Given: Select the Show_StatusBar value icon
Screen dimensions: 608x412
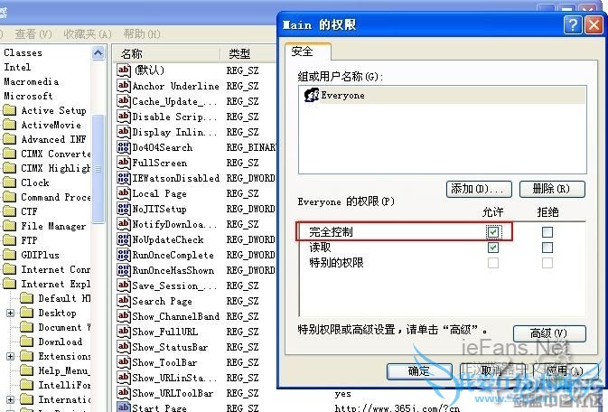Looking at the screenshot, I should click(124, 347).
